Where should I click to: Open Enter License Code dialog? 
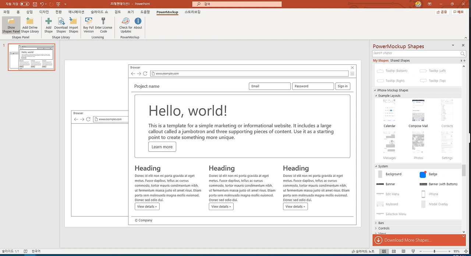[103, 25]
